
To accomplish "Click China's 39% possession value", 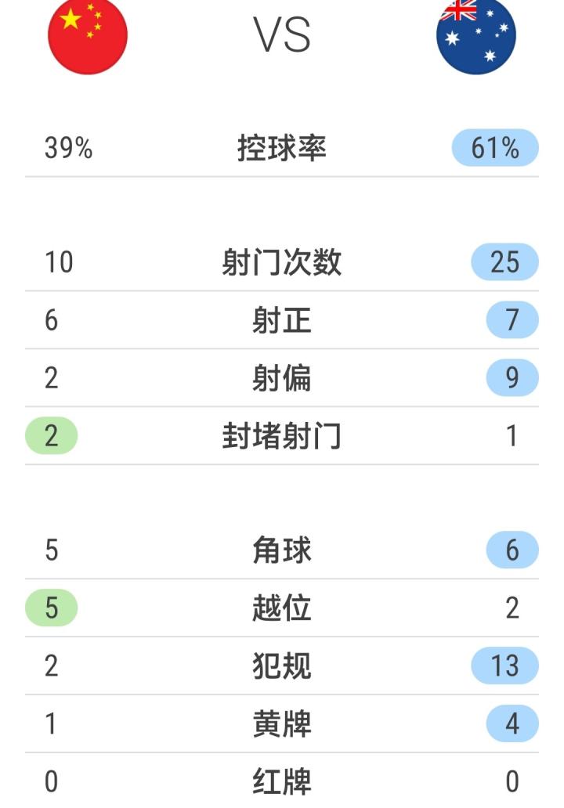I will [x=68, y=148].
